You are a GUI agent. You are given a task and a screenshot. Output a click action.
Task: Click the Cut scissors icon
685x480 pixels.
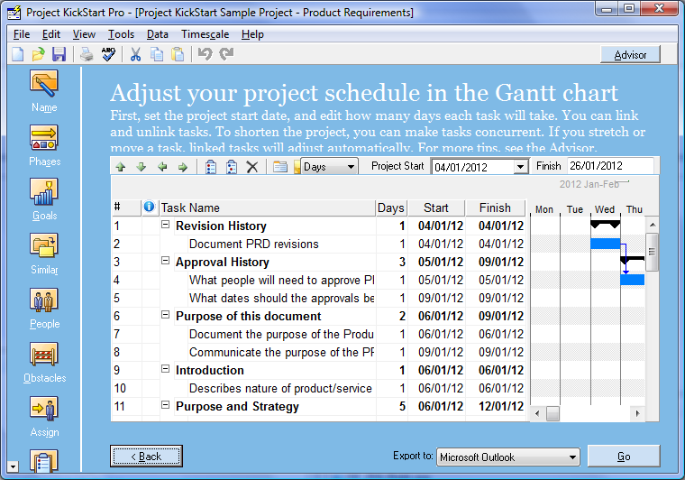point(135,54)
